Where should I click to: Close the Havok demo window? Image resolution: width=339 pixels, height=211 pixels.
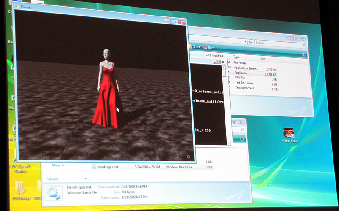pos(182,22)
